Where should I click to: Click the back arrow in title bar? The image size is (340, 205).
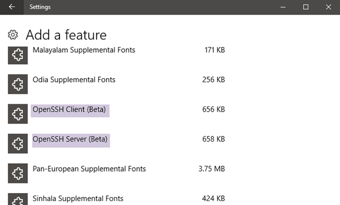[12, 7]
